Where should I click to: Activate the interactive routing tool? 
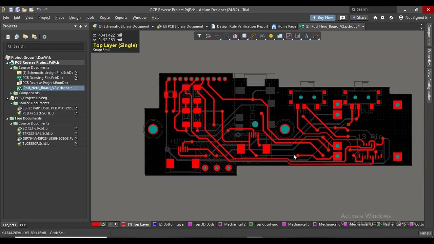[x=253, y=36]
